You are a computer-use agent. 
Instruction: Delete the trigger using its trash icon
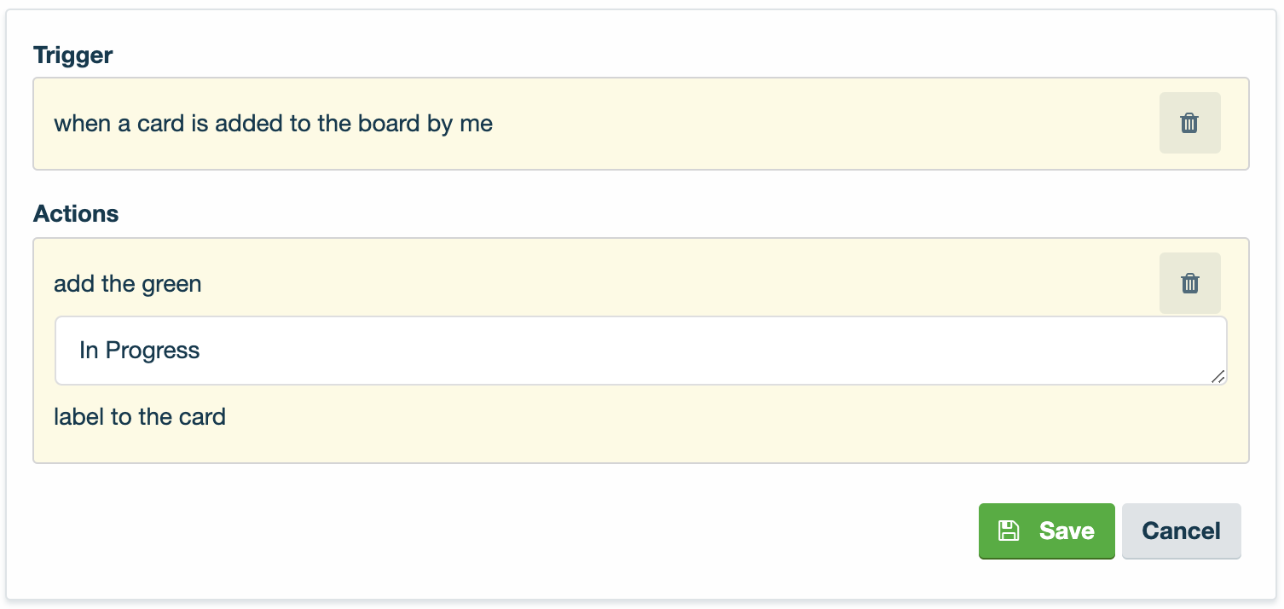point(1189,123)
